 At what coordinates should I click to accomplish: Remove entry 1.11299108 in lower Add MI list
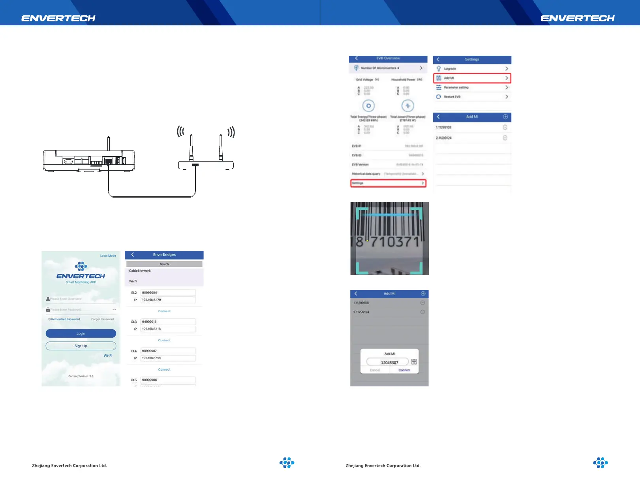click(x=422, y=303)
